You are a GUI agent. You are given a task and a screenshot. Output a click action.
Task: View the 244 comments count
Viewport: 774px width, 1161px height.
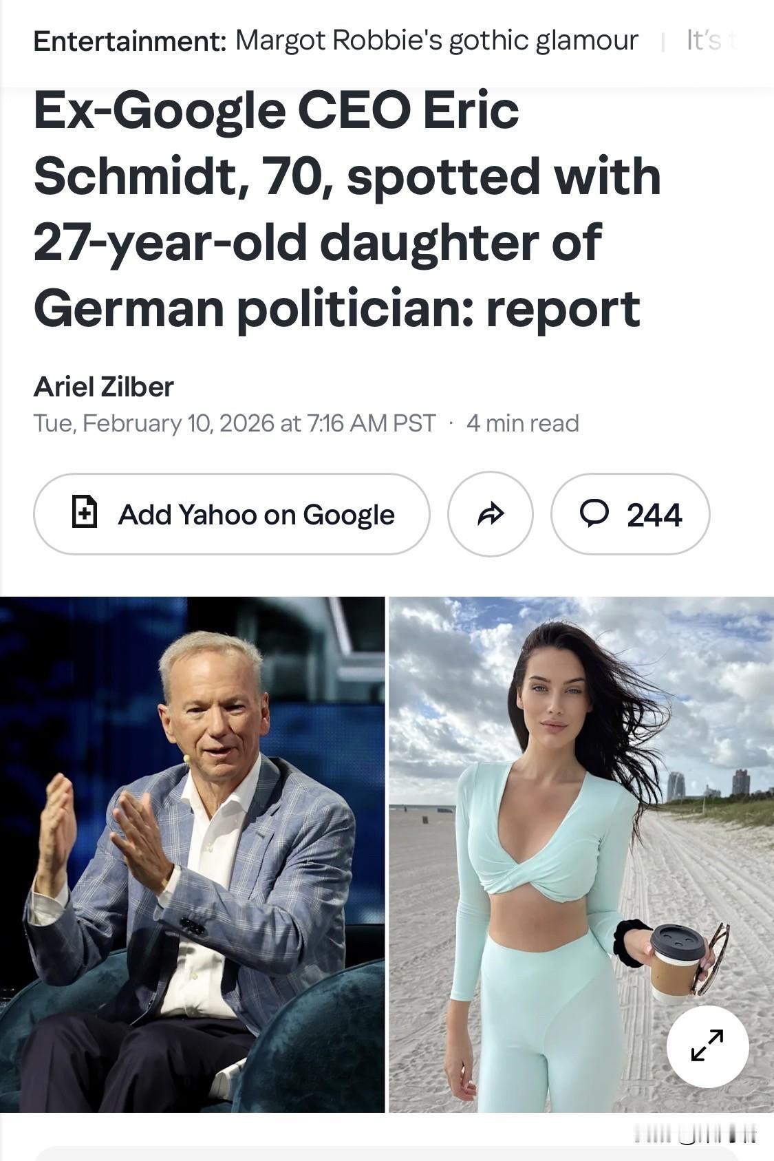coord(654,515)
